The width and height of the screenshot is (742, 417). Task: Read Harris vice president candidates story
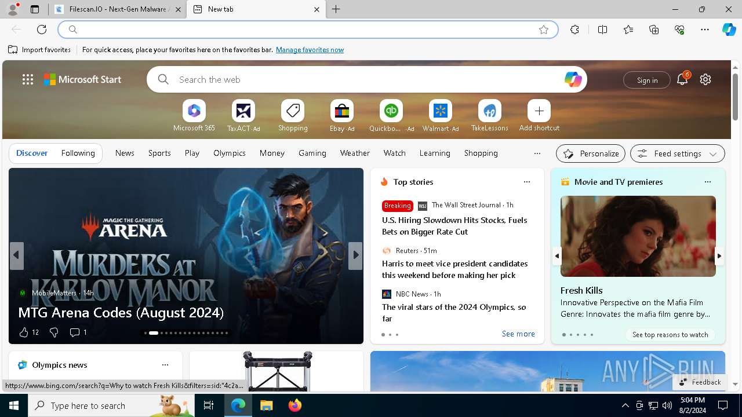click(454, 269)
